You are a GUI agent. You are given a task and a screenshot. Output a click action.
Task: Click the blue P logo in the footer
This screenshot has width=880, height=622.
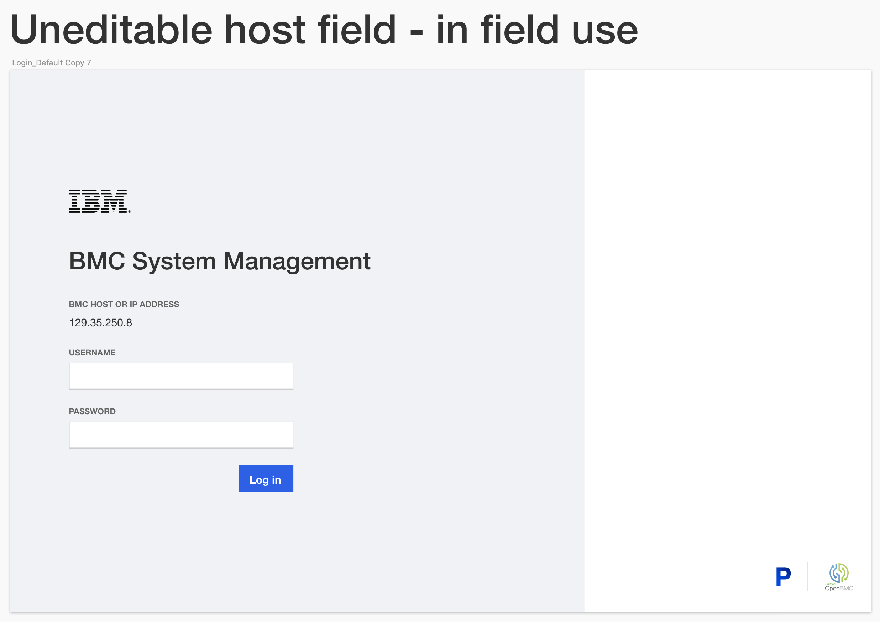click(784, 576)
